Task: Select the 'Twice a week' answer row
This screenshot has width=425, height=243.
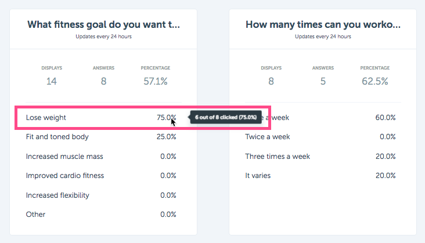Action: tap(320, 137)
